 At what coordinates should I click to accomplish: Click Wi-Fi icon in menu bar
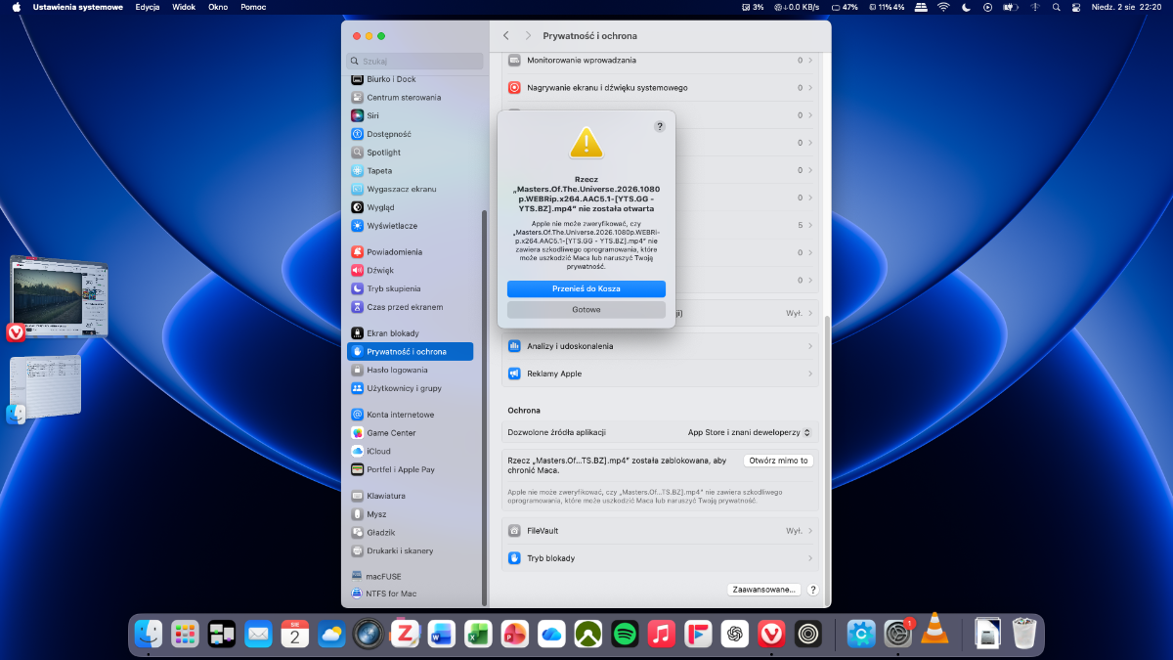tap(943, 7)
